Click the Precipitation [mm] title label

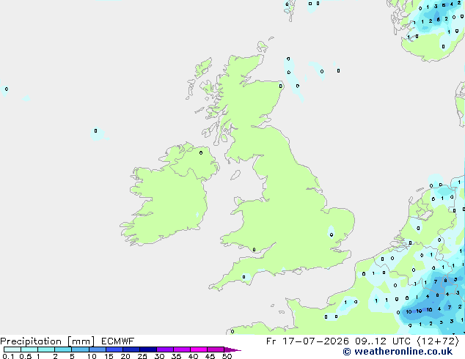(48, 341)
